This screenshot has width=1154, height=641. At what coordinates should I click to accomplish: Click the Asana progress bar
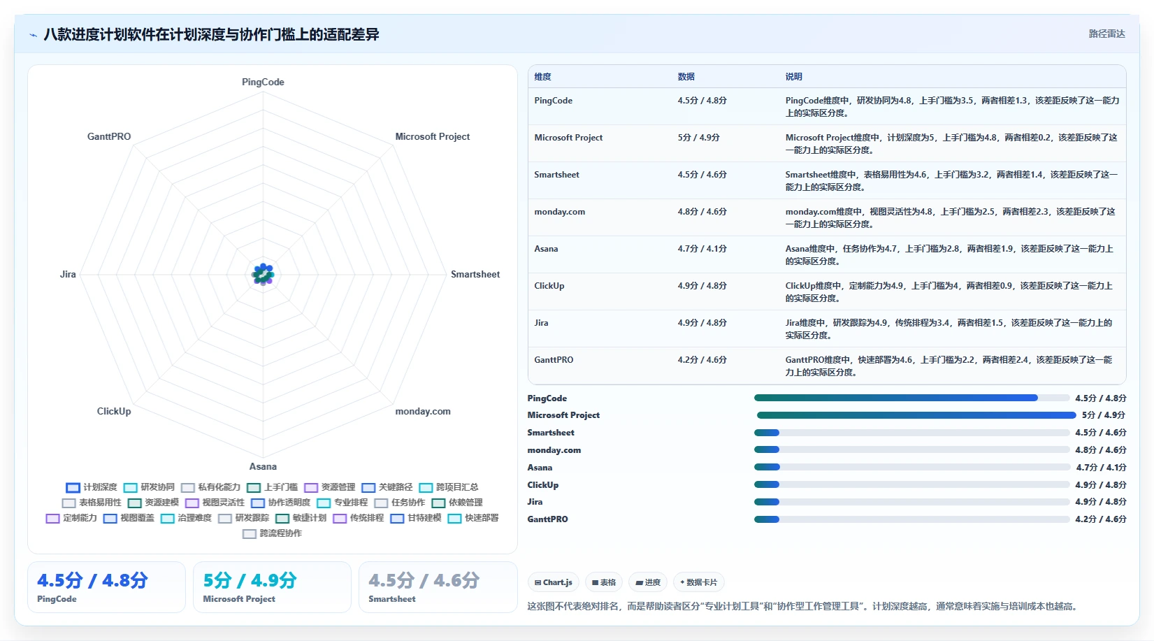(911, 467)
